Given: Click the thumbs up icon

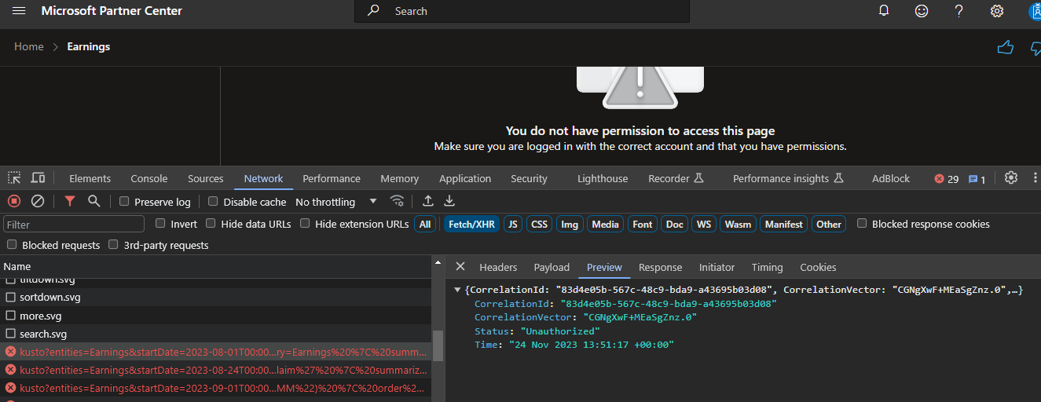Looking at the screenshot, I should click(x=1005, y=47).
